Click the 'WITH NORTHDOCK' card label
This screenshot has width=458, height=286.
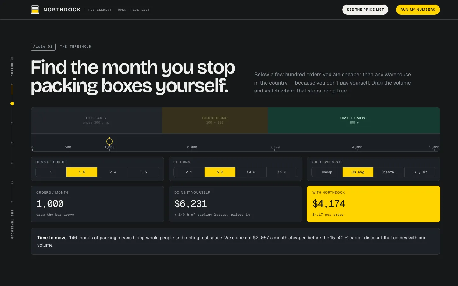(x=329, y=193)
